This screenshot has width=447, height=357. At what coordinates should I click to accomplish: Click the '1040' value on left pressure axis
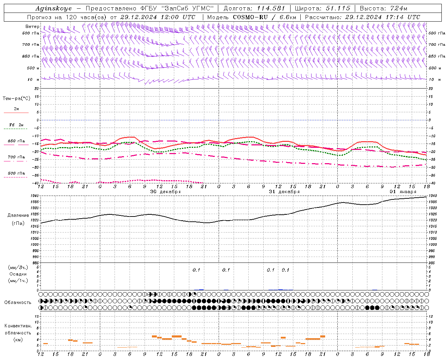[36, 196]
